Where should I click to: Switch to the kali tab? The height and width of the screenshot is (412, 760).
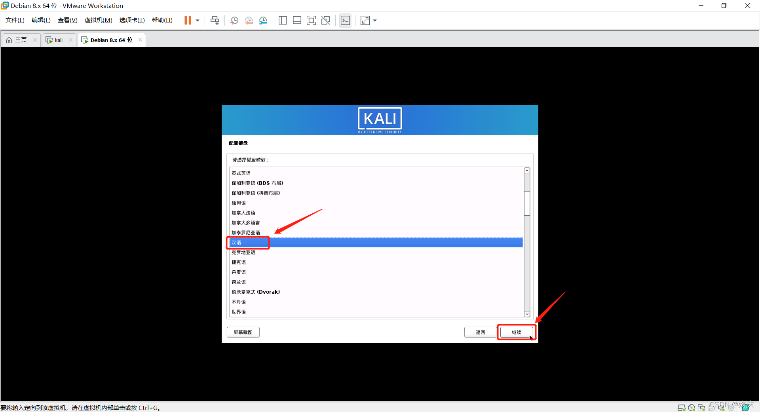point(59,40)
